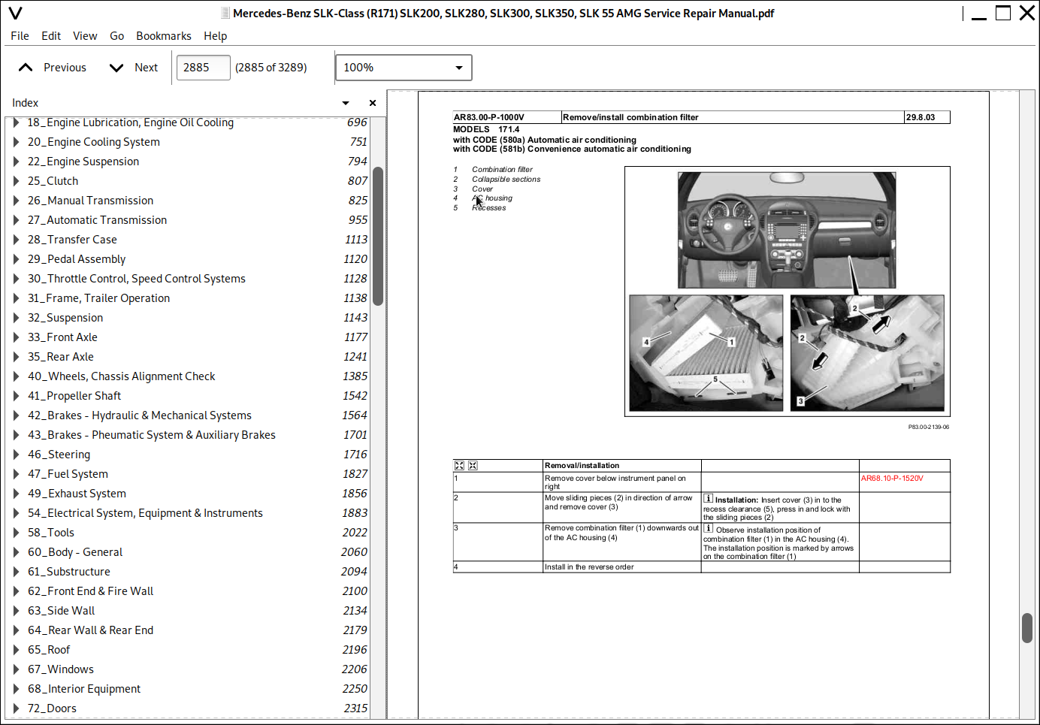1040x725 pixels.
Task: Expand 18_Engine Lubrication, Engine Oil Cooling
Action: click(16, 122)
